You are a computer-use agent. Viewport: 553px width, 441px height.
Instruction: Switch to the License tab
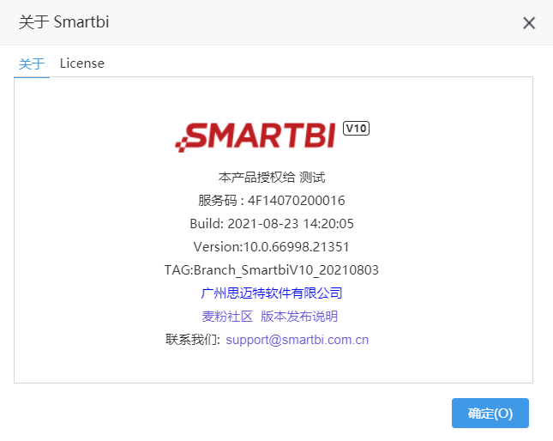pyautogui.click(x=81, y=63)
